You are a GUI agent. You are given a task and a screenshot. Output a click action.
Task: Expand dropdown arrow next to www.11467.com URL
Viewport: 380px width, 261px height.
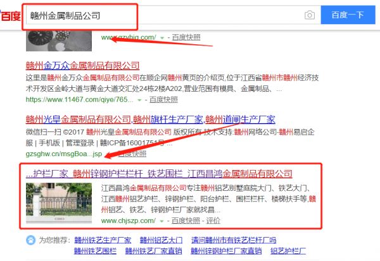[x=139, y=99]
